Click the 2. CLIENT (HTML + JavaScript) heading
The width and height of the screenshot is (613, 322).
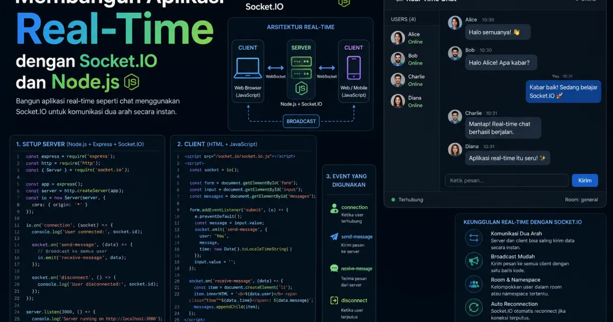(x=217, y=144)
